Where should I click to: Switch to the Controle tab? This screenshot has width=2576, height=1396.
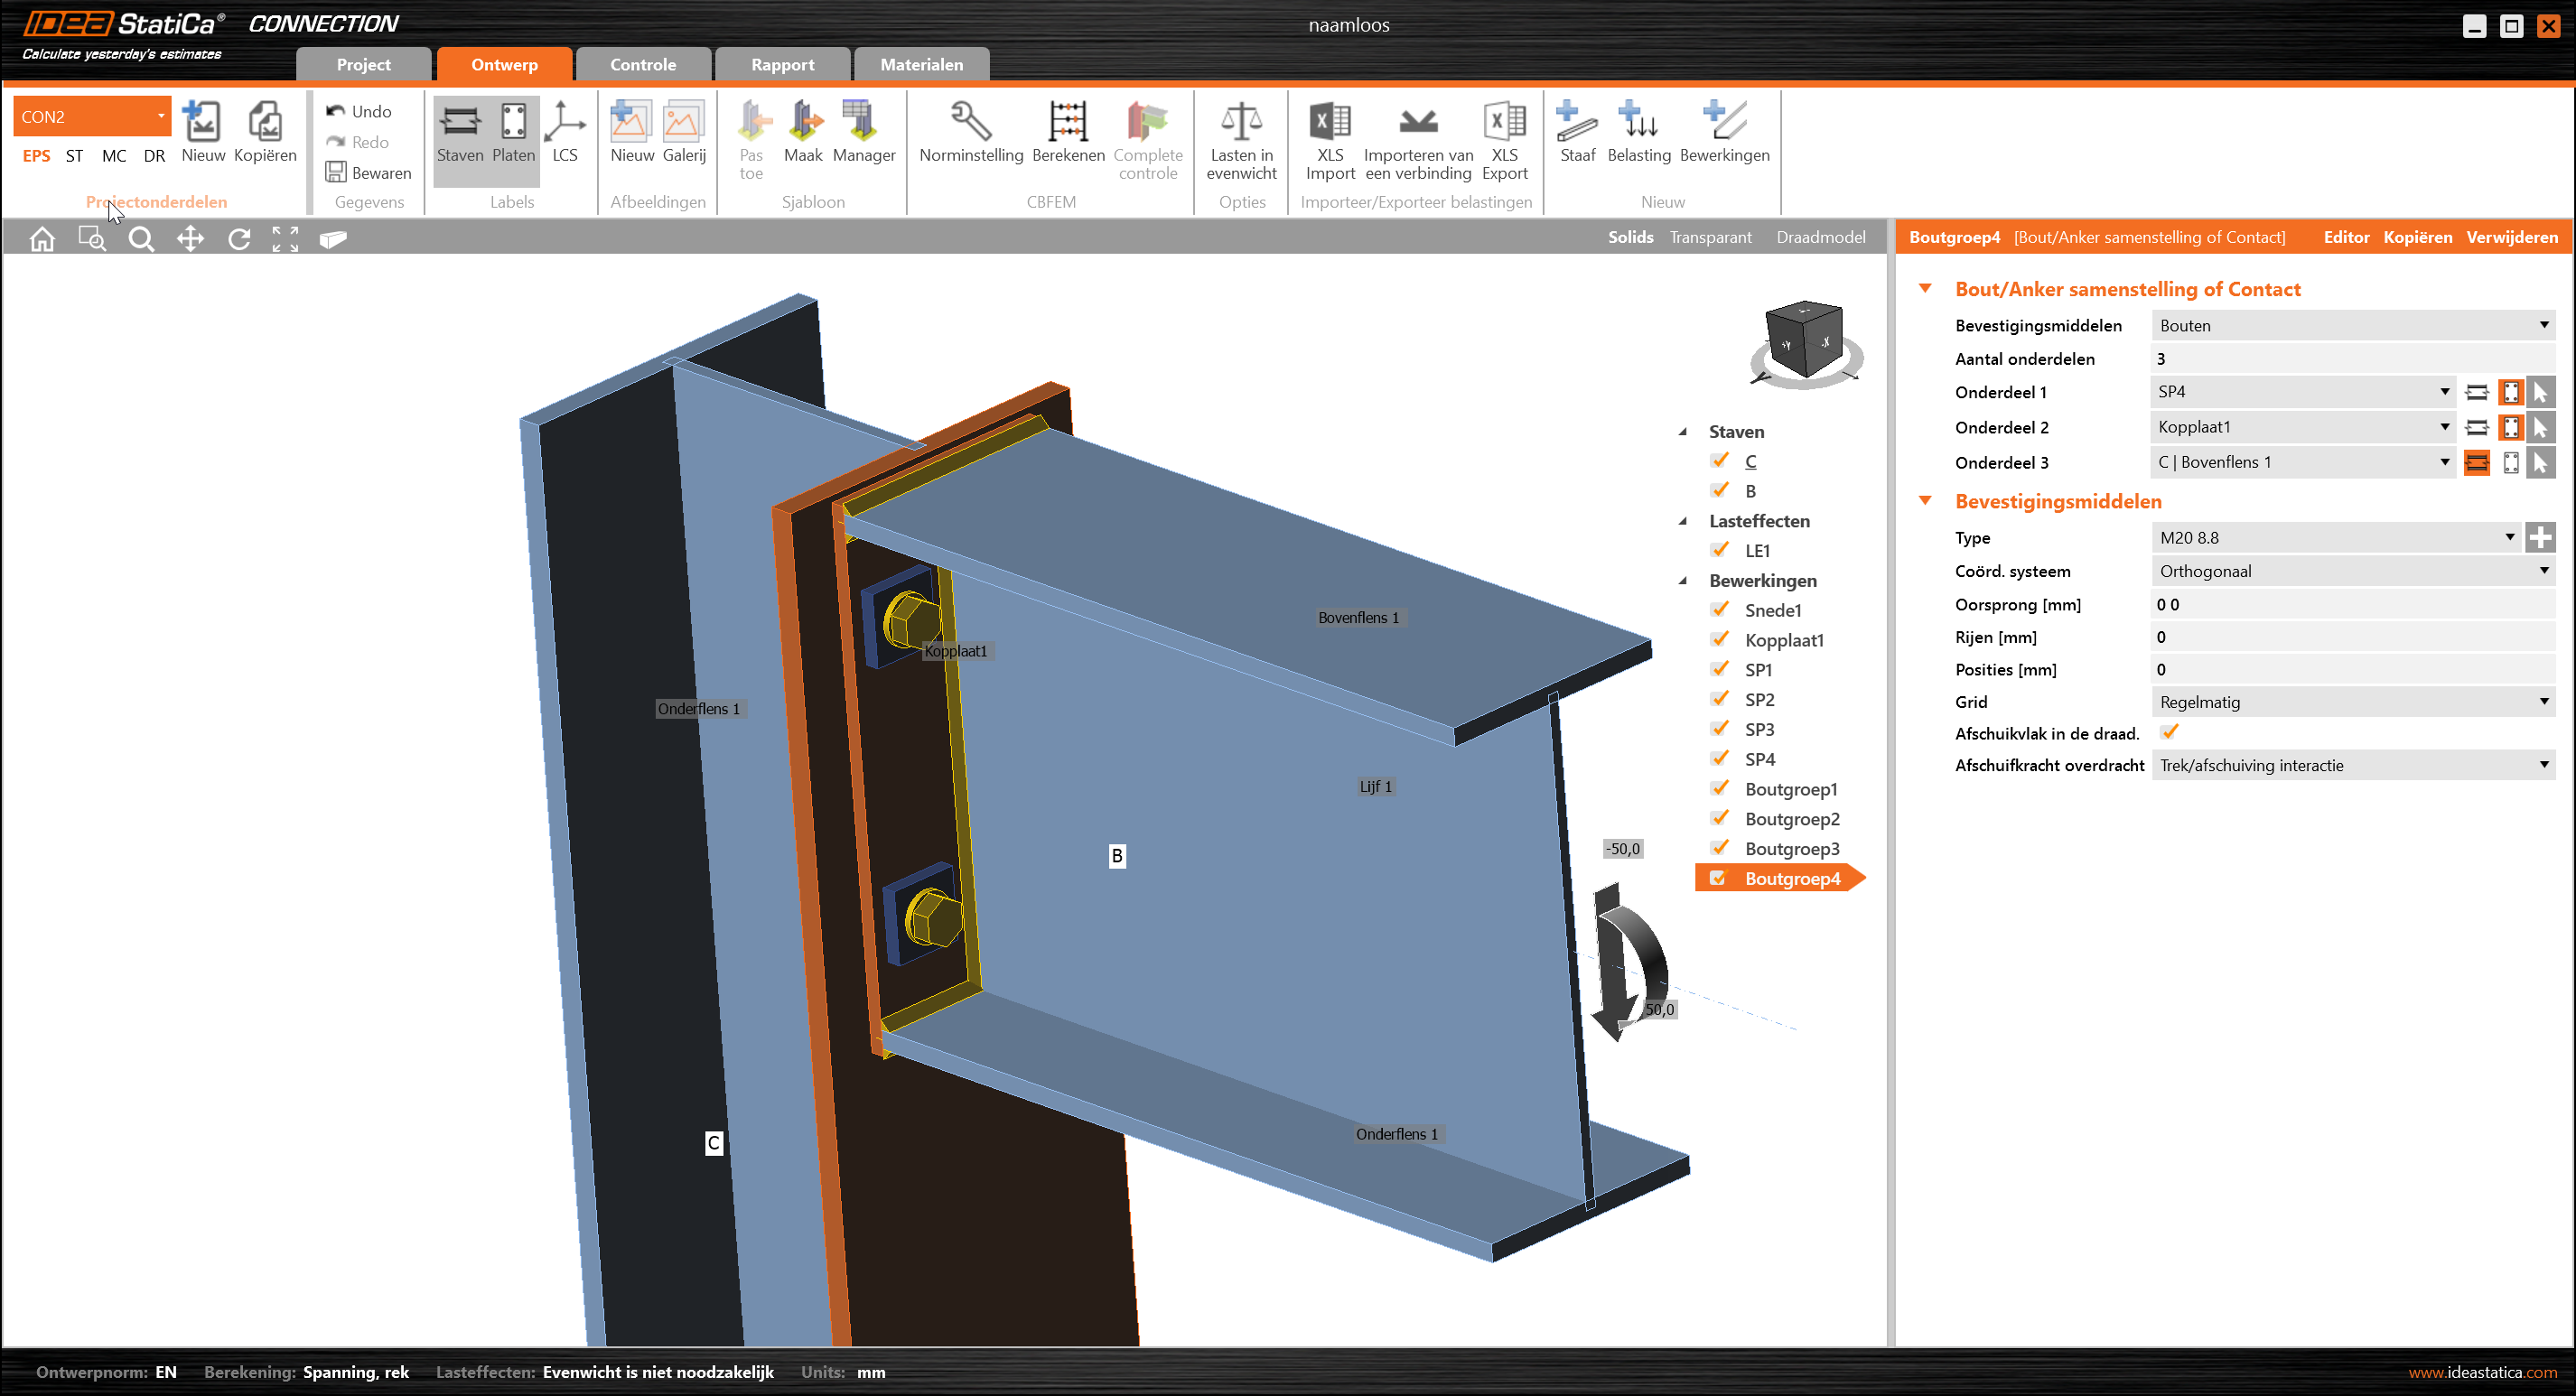(643, 65)
